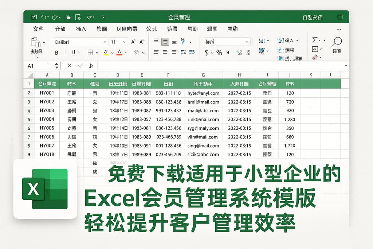Click the fill color yellow swatch
Viewport: 373px width, 249px height.
[x=106, y=54]
